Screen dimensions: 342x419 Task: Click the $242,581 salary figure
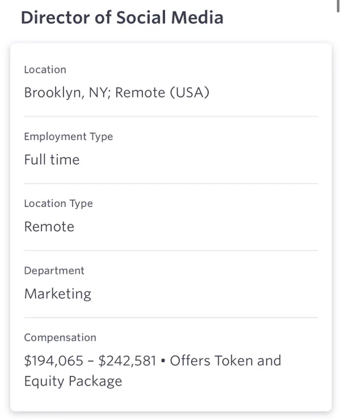[x=127, y=360]
